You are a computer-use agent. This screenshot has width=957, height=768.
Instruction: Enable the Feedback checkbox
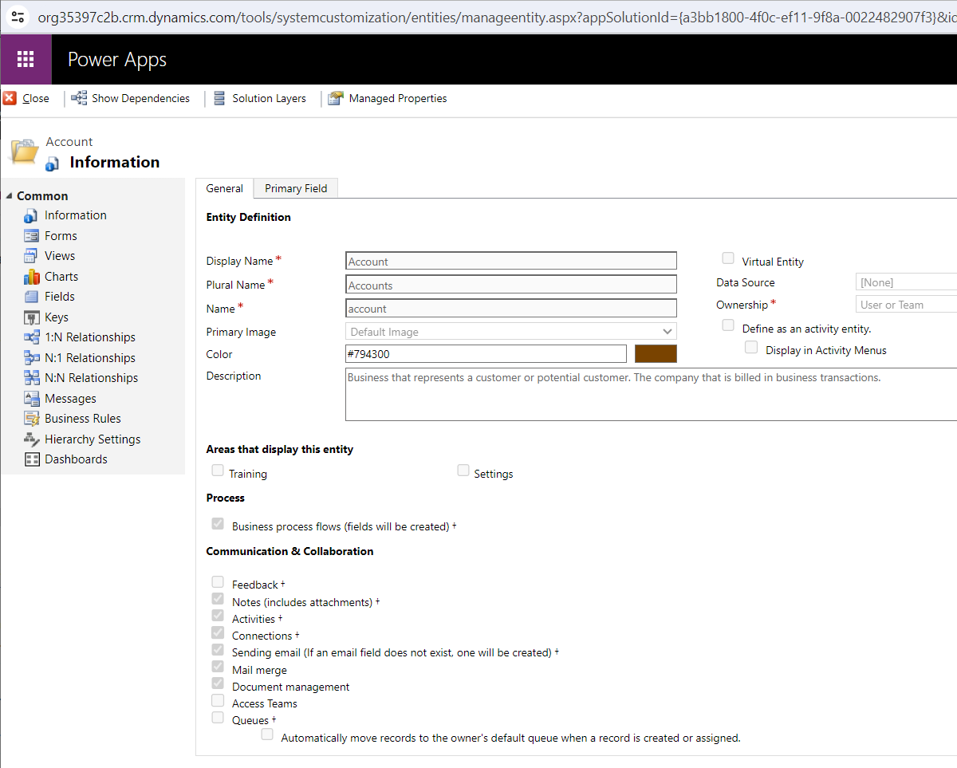pos(218,582)
